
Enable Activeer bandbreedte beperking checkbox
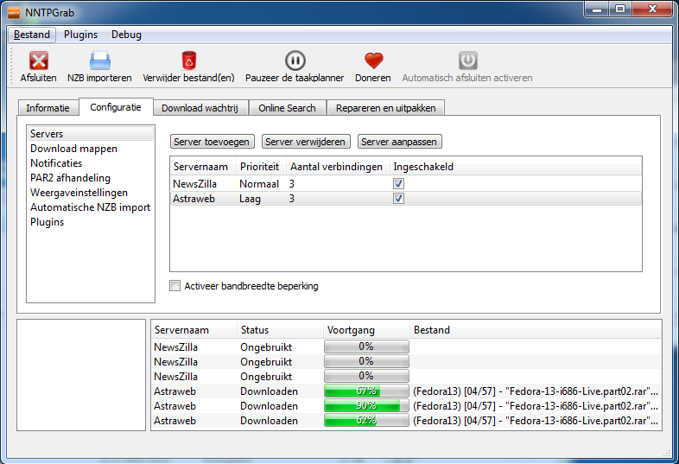coord(175,286)
